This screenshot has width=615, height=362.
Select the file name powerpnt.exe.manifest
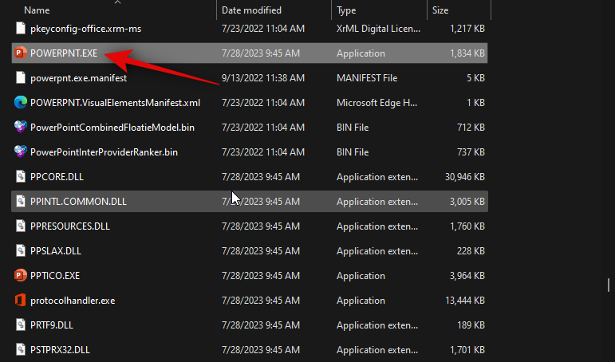78,78
